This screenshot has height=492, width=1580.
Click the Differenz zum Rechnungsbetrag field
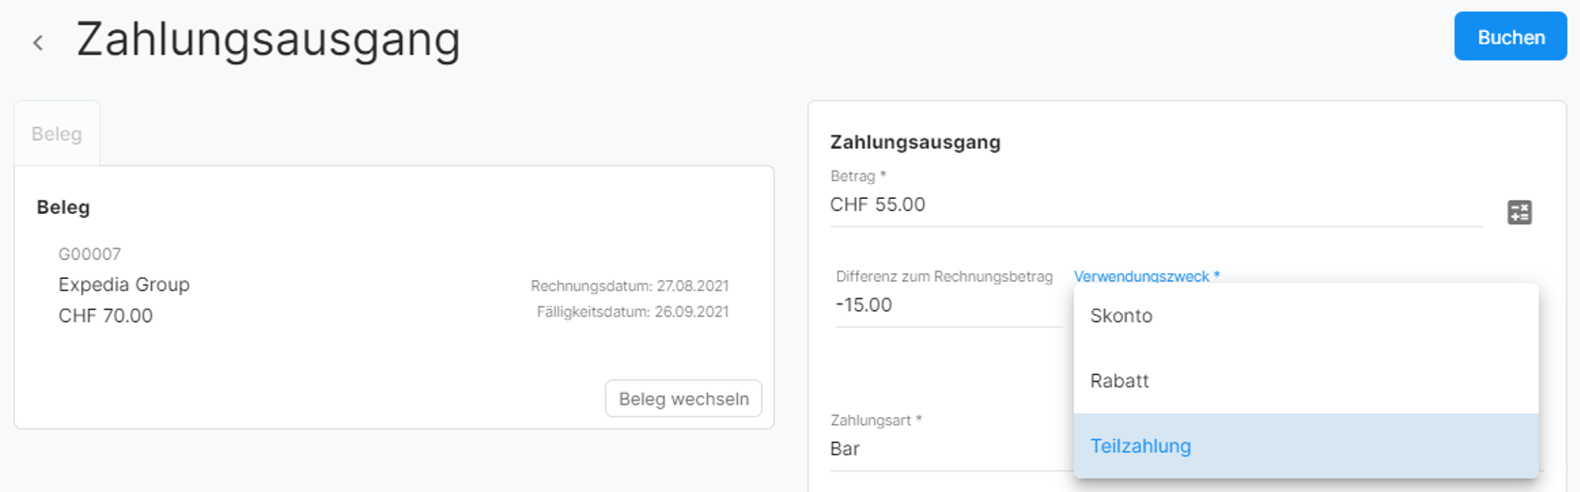coord(948,304)
